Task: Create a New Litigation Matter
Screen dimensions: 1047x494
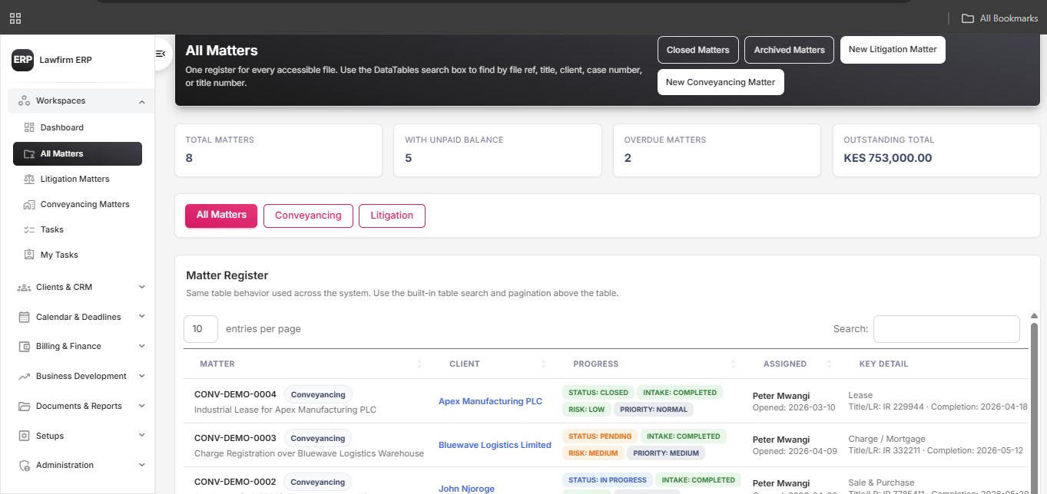Action: point(893,49)
